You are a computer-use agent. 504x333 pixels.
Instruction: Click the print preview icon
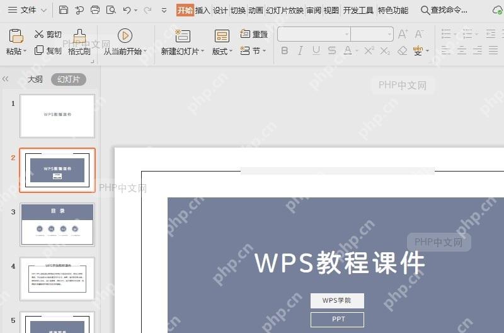111,10
